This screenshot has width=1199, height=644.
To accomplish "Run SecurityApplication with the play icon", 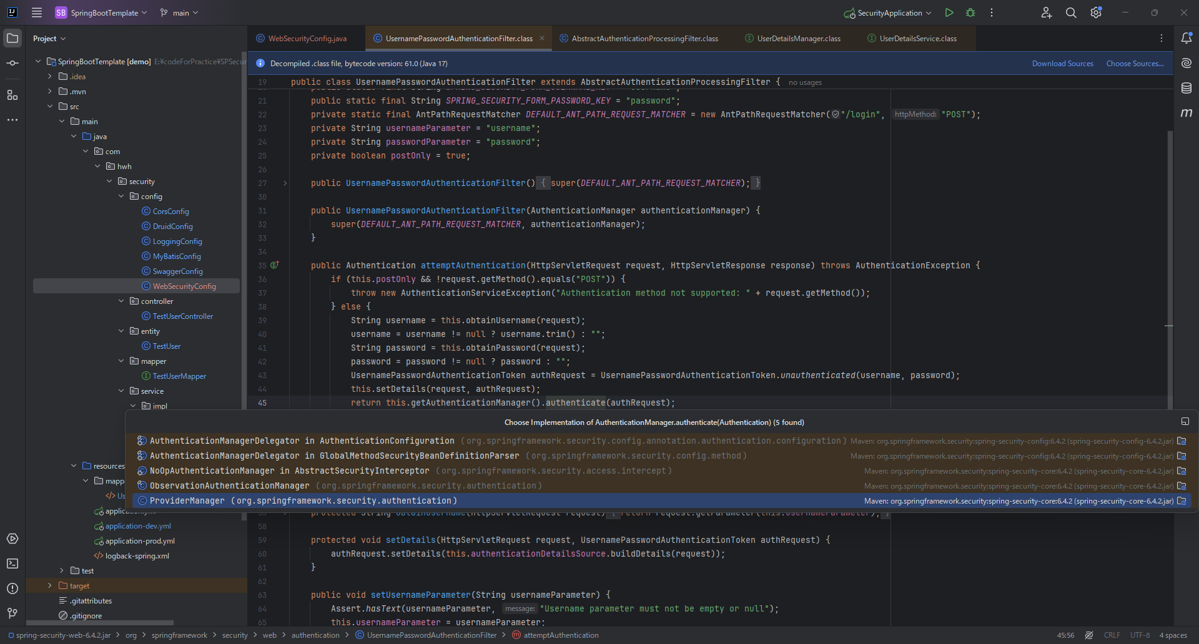I will coord(949,12).
